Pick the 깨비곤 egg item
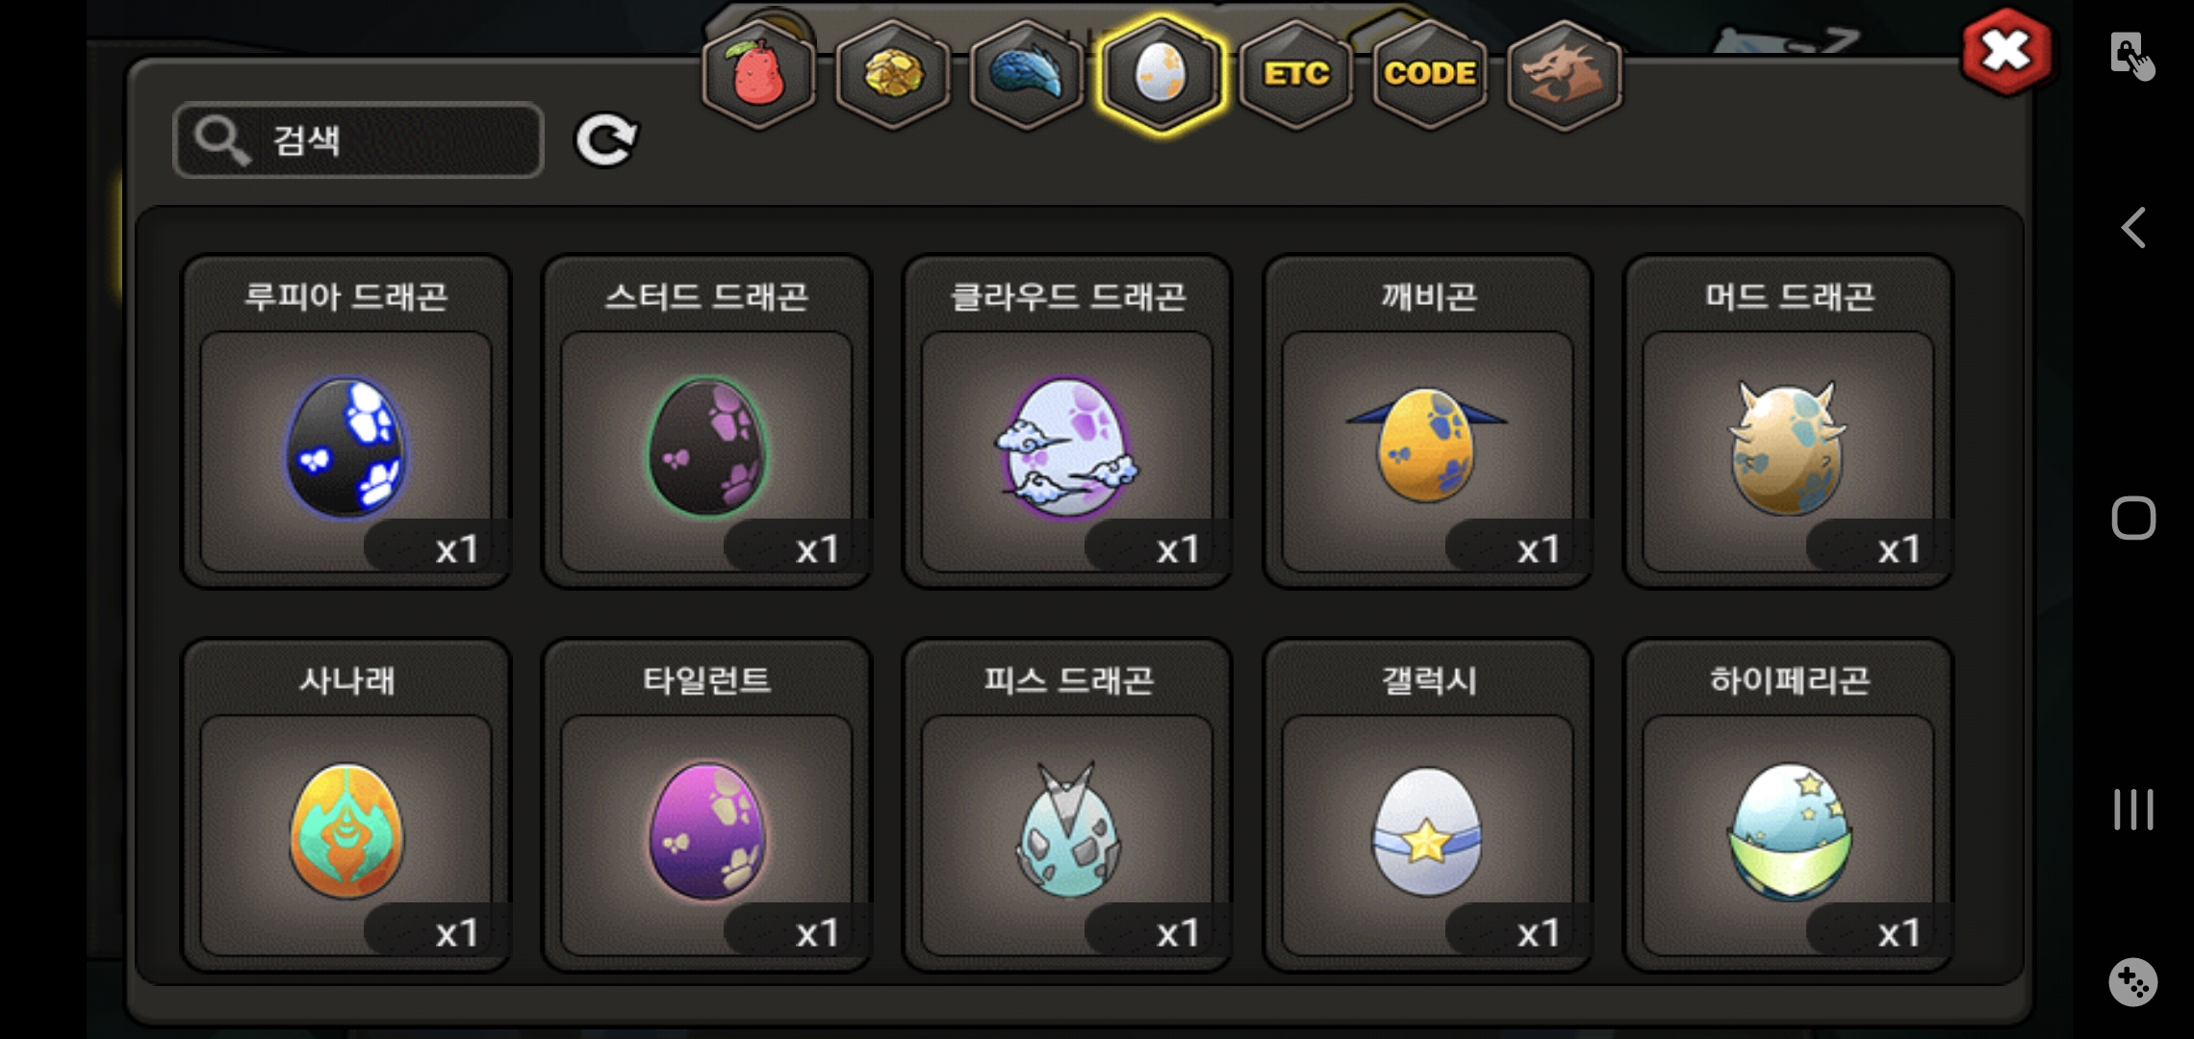This screenshot has height=1039, width=2194. [1428, 421]
